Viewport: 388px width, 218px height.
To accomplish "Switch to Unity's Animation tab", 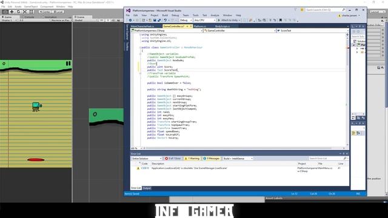I will (50, 17).
